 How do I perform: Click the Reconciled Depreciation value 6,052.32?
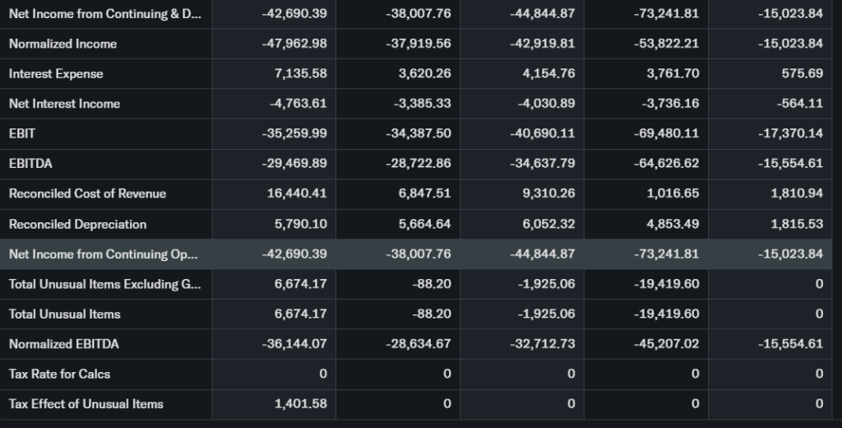548,225
